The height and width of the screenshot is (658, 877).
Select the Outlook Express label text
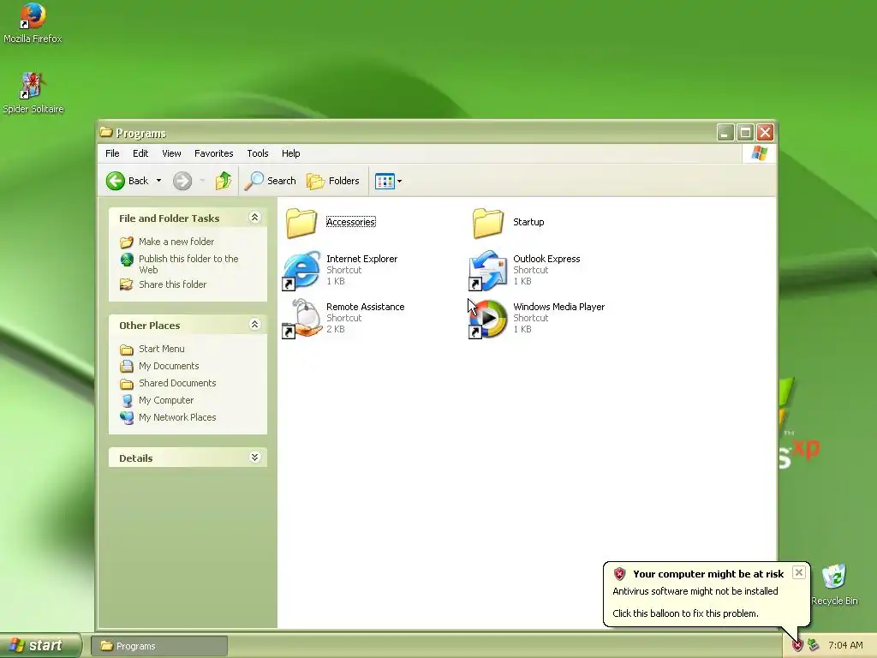point(546,259)
